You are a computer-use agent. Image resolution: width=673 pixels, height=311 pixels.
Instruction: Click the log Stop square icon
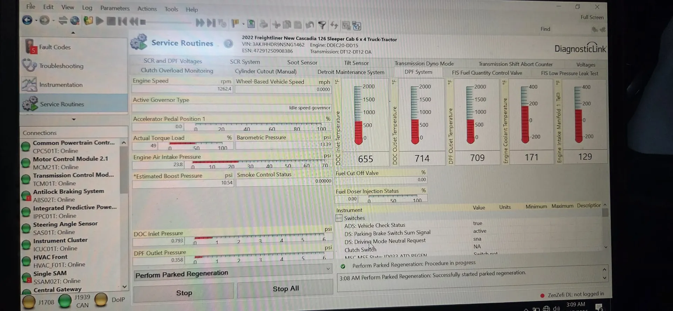111,21
